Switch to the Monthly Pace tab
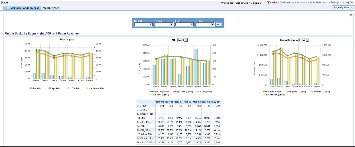 (x=51, y=8)
